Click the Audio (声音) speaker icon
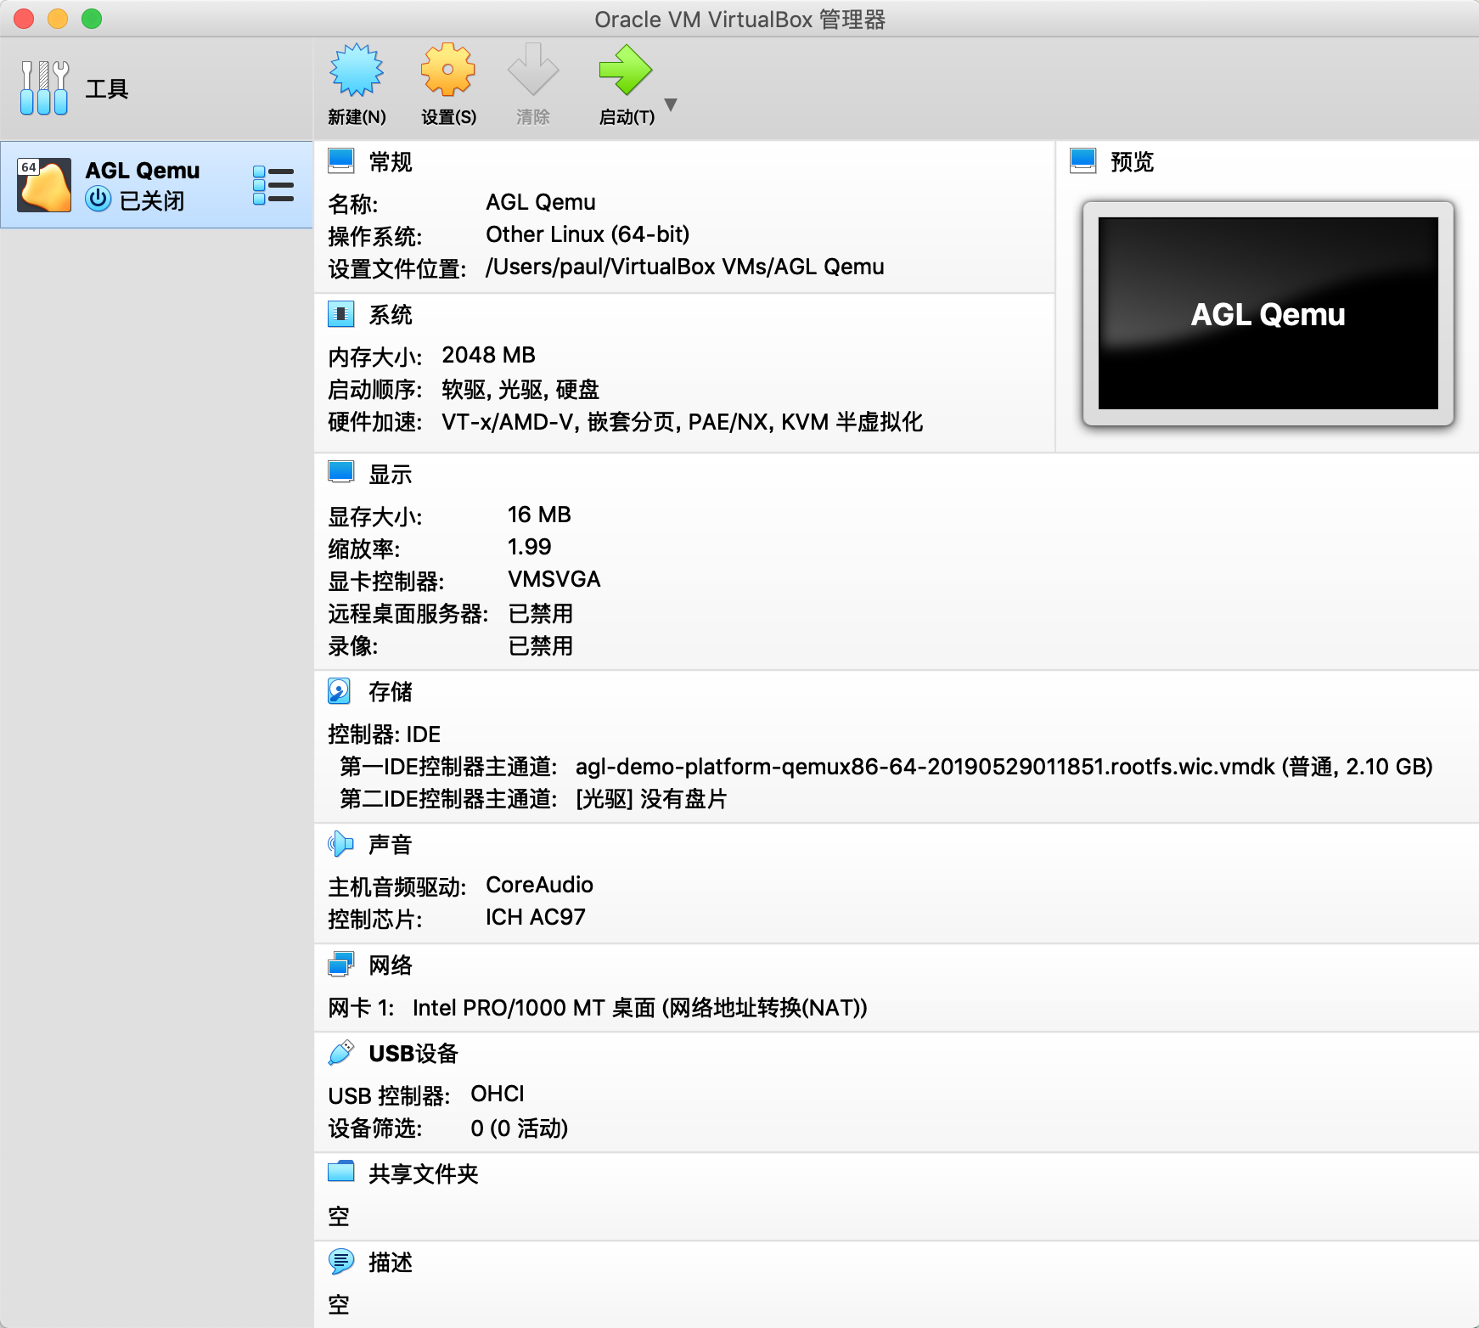 tap(340, 844)
